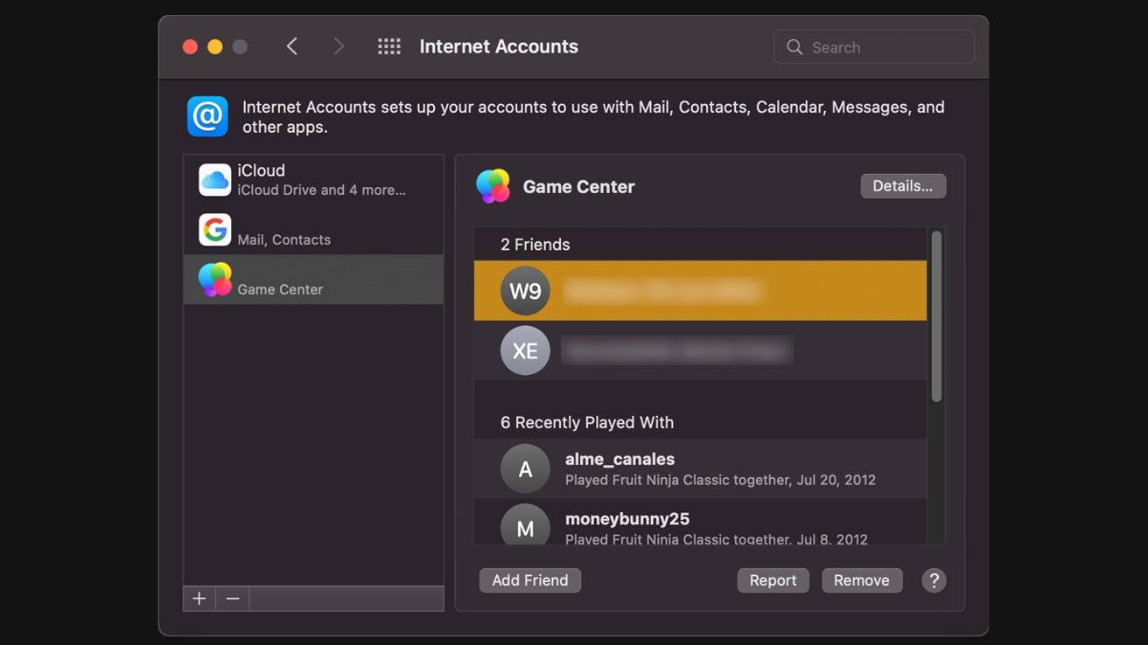Screen dimensions: 1148x645
Task: Click the minus button to remove an account
Action: click(x=232, y=598)
